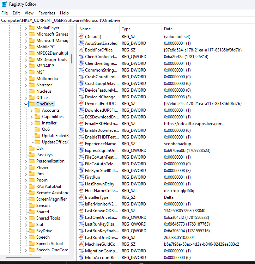Open the View menu
Viewport: 255px width, 264px height.
coord(29,13)
